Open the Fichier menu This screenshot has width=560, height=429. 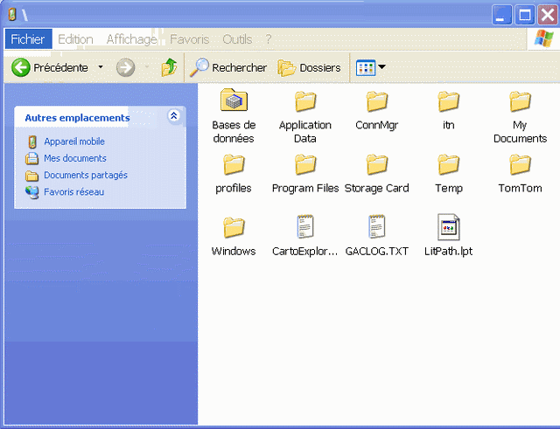tap(28, 39)
